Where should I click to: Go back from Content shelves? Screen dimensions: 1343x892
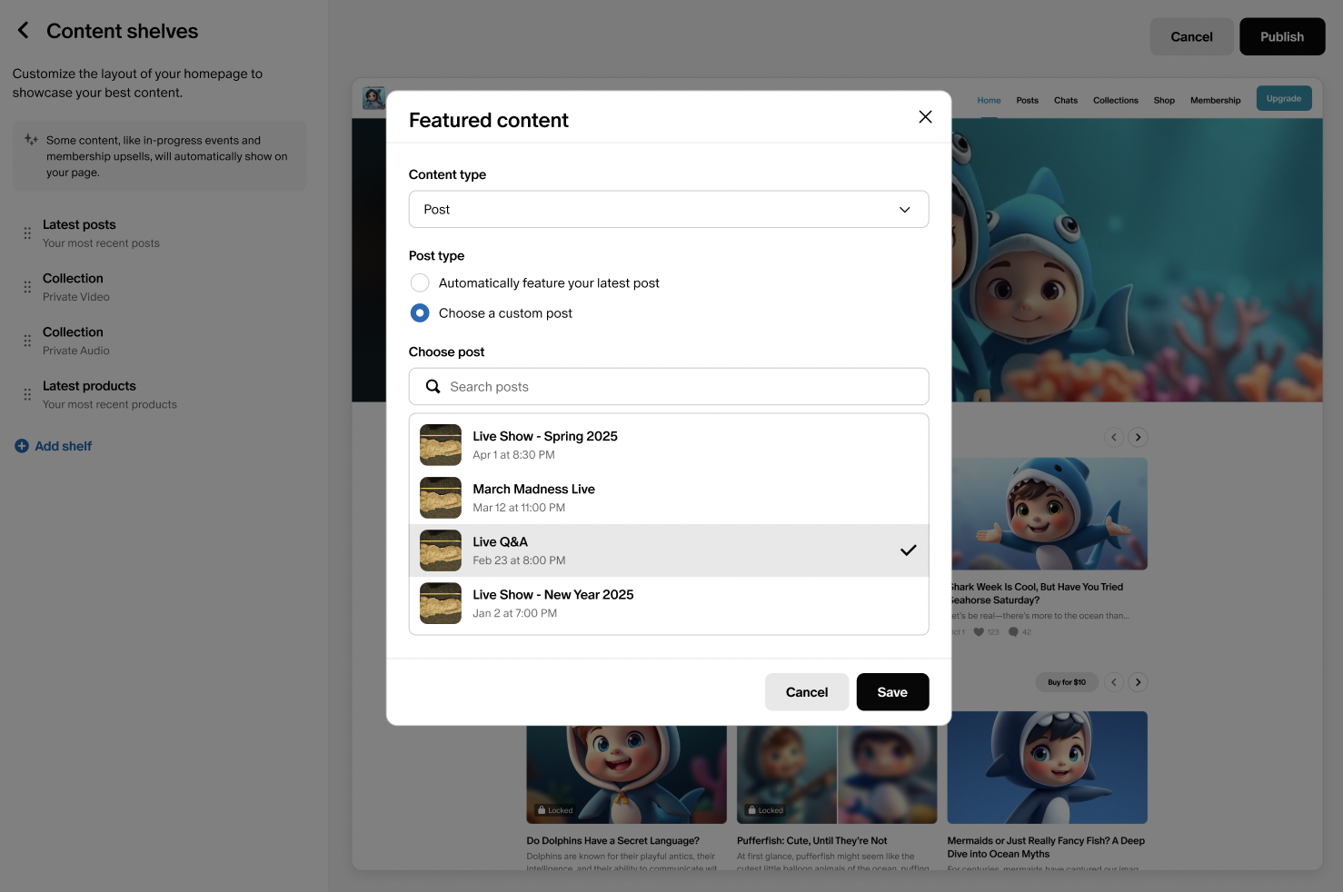24,31
